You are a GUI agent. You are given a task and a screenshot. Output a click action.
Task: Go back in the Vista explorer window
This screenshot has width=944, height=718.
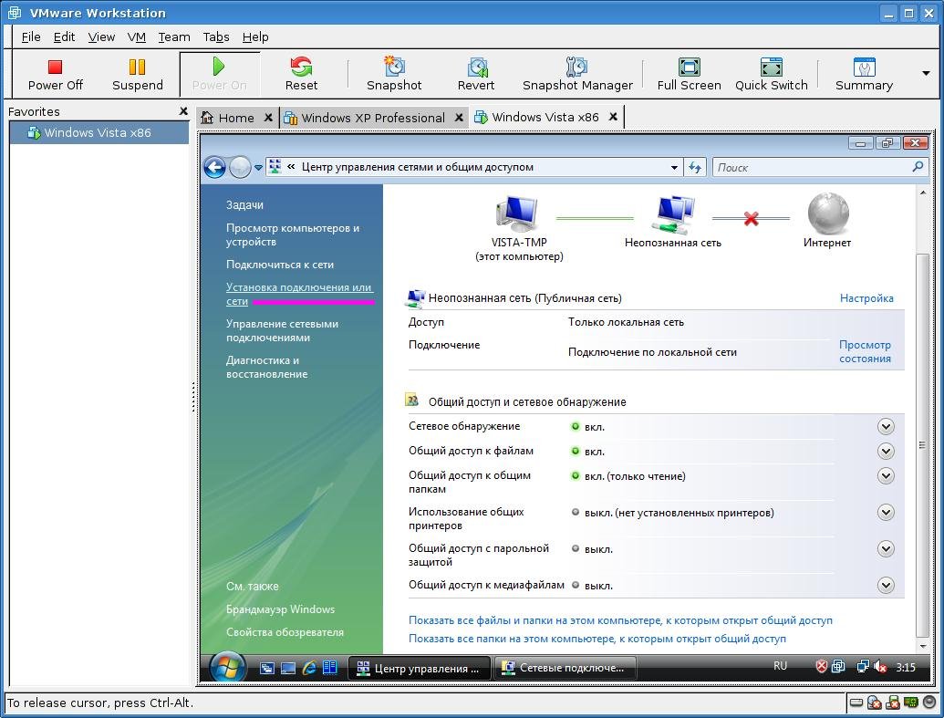pos(215,167)
